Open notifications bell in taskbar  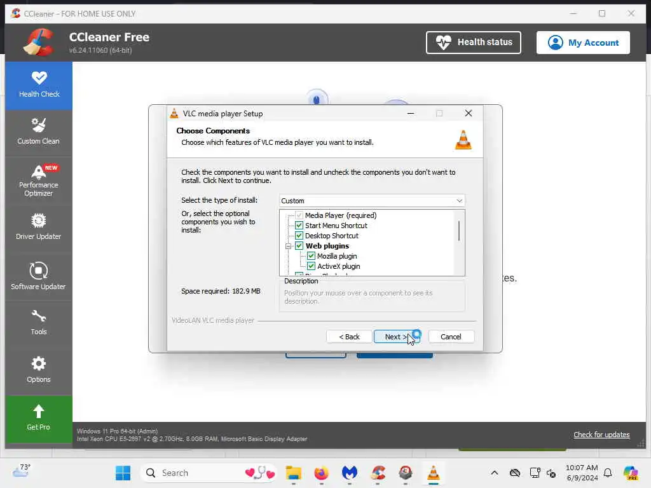coord(608,473)
